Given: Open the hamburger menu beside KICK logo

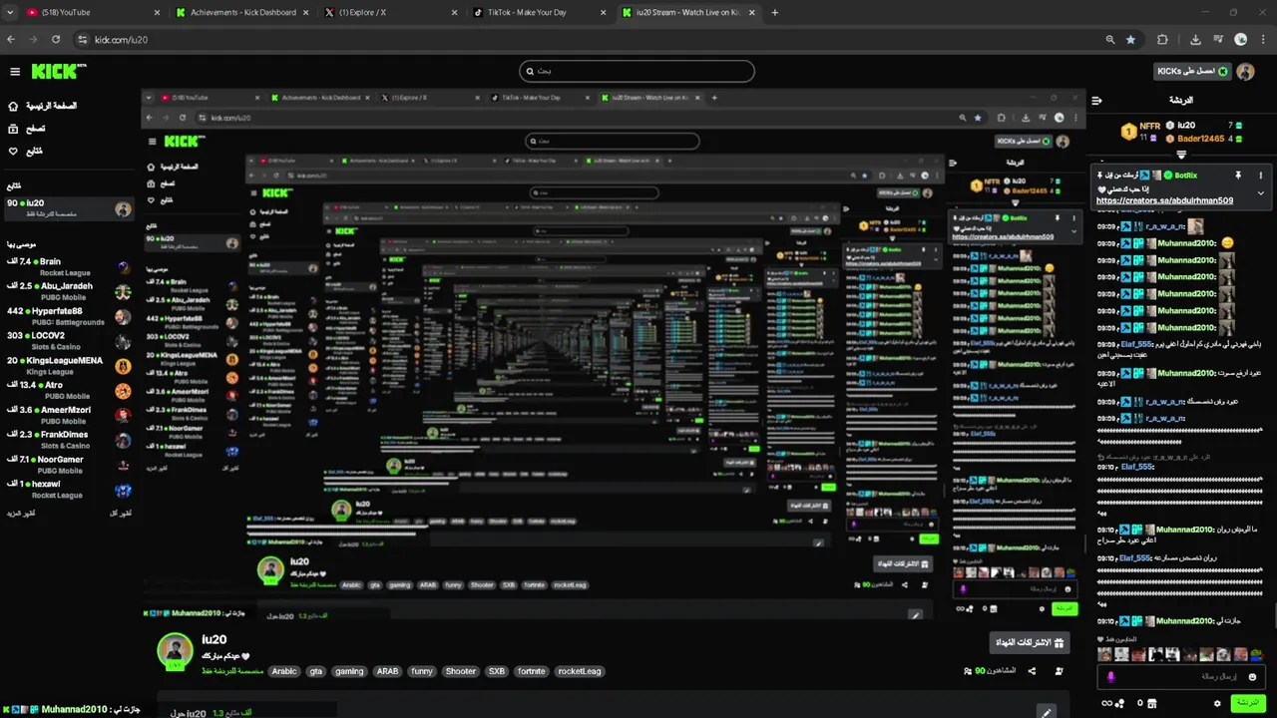Looking at the screenshot, I should 15,72.
